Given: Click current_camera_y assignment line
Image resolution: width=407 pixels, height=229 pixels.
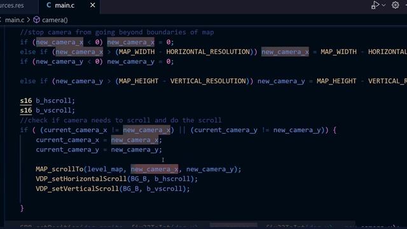Looking at the screenshot, I should pos(99,149).
